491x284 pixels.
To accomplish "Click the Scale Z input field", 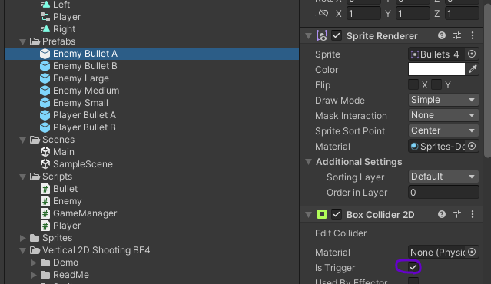I will pyautogui.click(x=462, y=14).
